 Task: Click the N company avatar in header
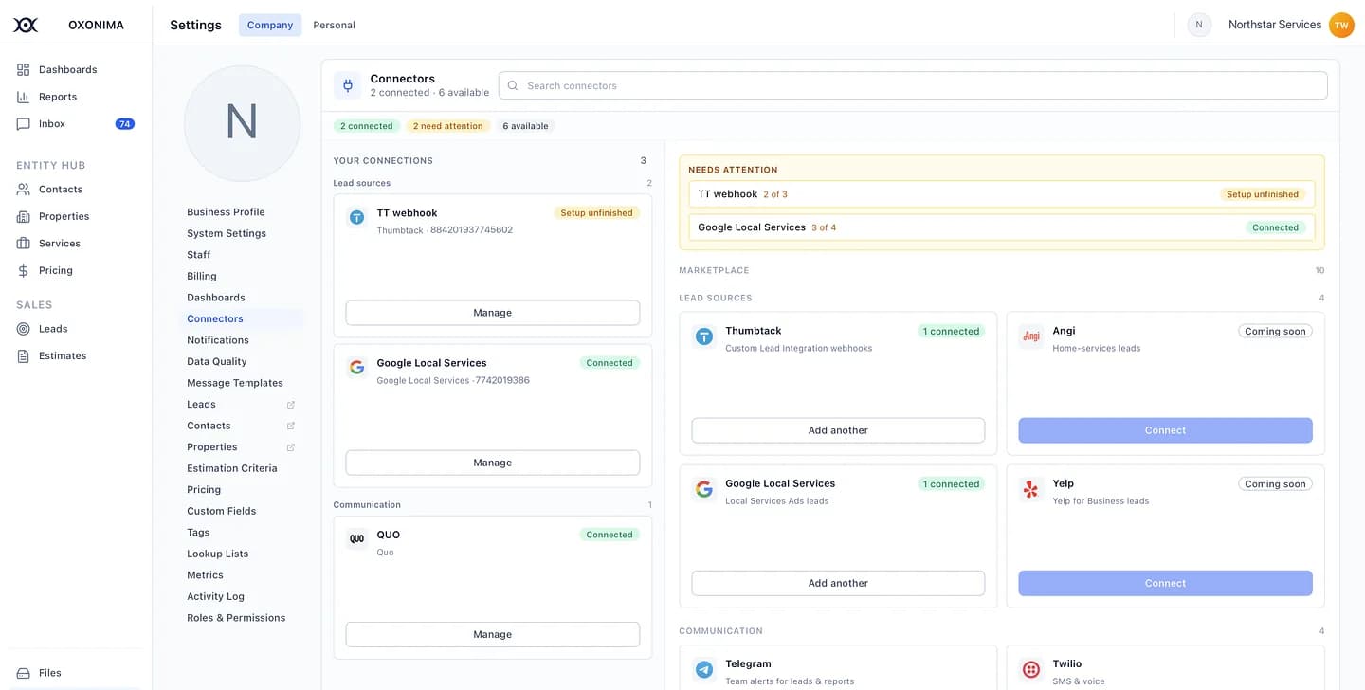pyautogui.click(x=1199, y=25)
